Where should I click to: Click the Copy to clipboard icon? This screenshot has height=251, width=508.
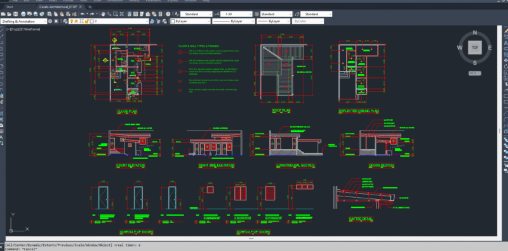pos(56,14)
